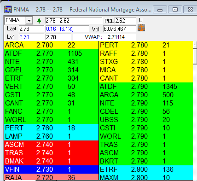Viewport: 197px width, 181px height.
Task: Select the RAFF 2.780 ask row
Action: click(146, 53)
